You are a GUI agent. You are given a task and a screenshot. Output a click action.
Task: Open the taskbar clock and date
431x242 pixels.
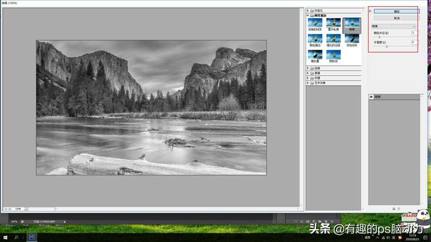412,237
